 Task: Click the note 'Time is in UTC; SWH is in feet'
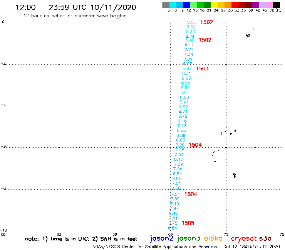81,239
